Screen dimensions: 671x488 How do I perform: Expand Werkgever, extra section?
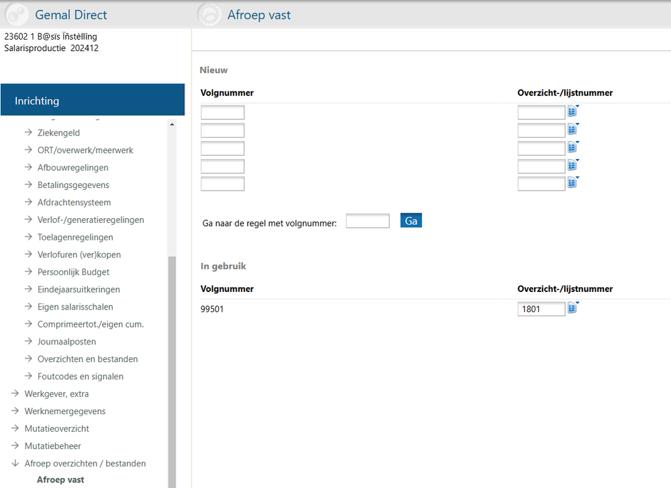point(56,394)
